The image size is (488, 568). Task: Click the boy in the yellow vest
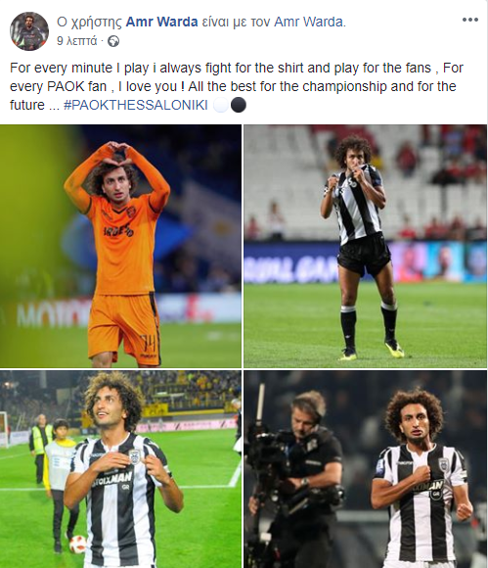59,486
